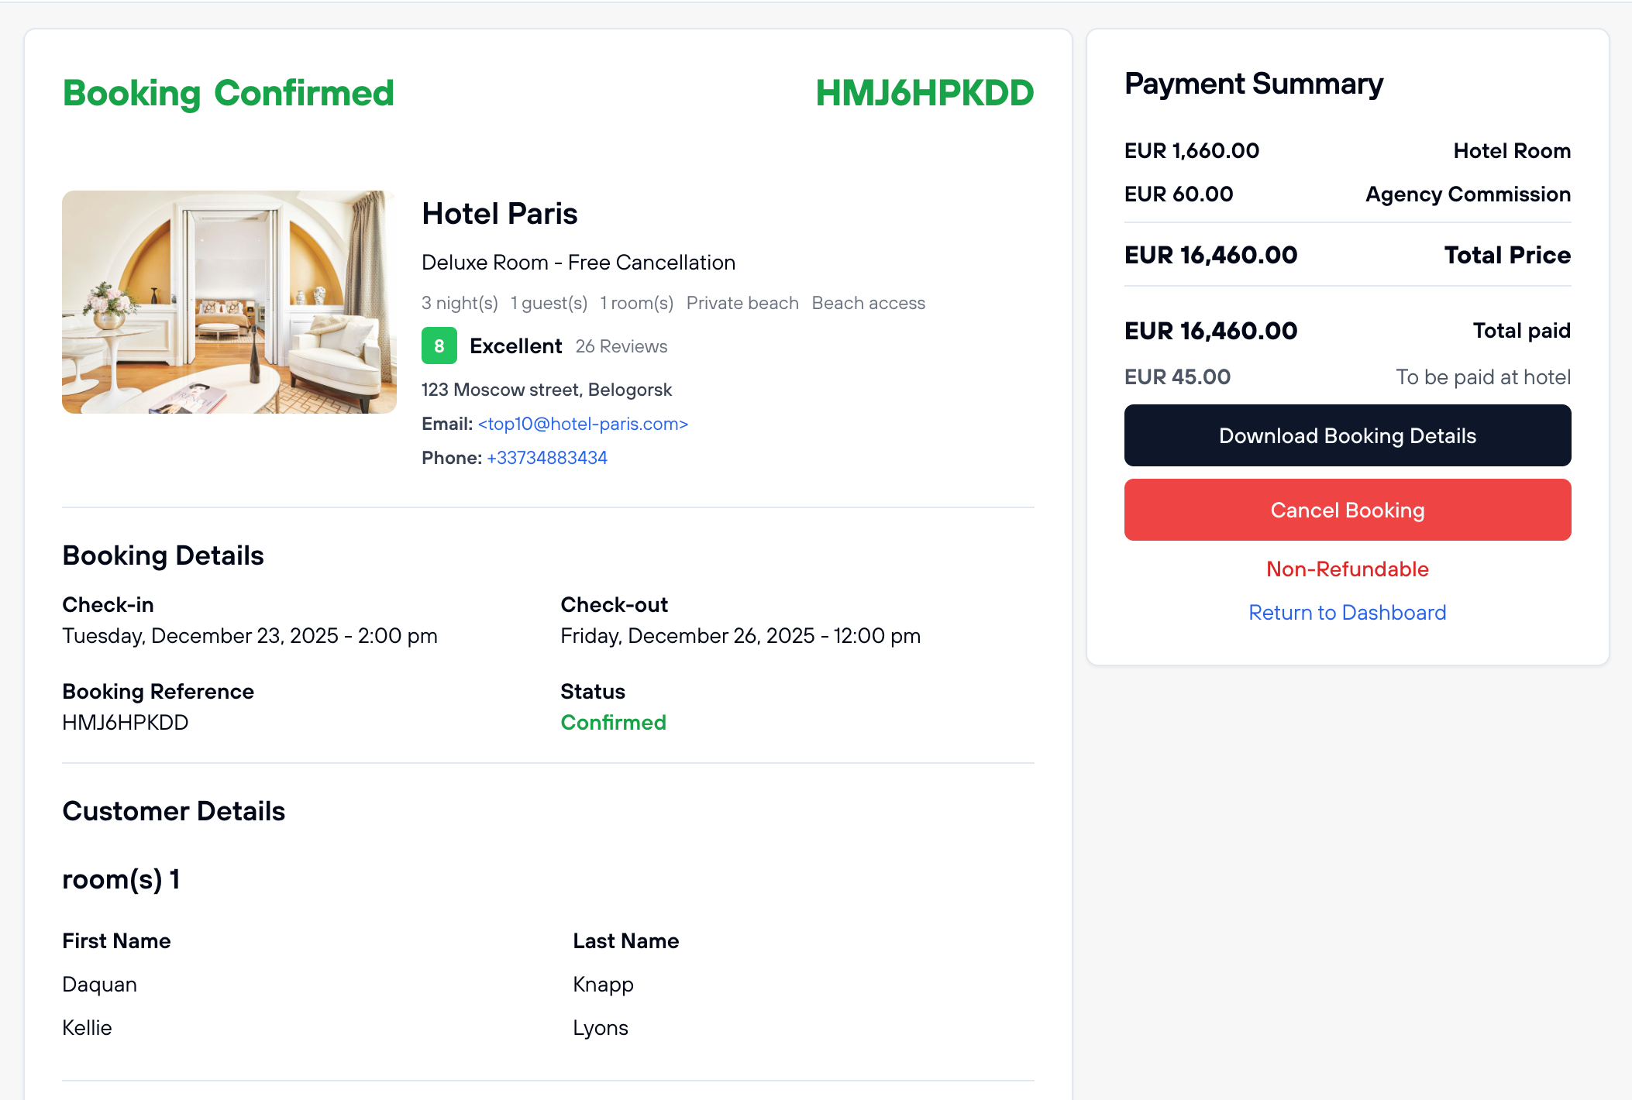This screenshot has width=1632, height=1100.
Task: Call the hotel phone number link
Action: pos(546,458)
